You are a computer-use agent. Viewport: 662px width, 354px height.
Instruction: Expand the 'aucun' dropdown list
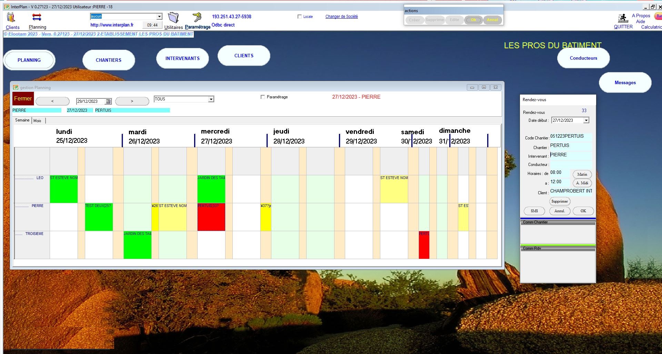coord(159,17)
